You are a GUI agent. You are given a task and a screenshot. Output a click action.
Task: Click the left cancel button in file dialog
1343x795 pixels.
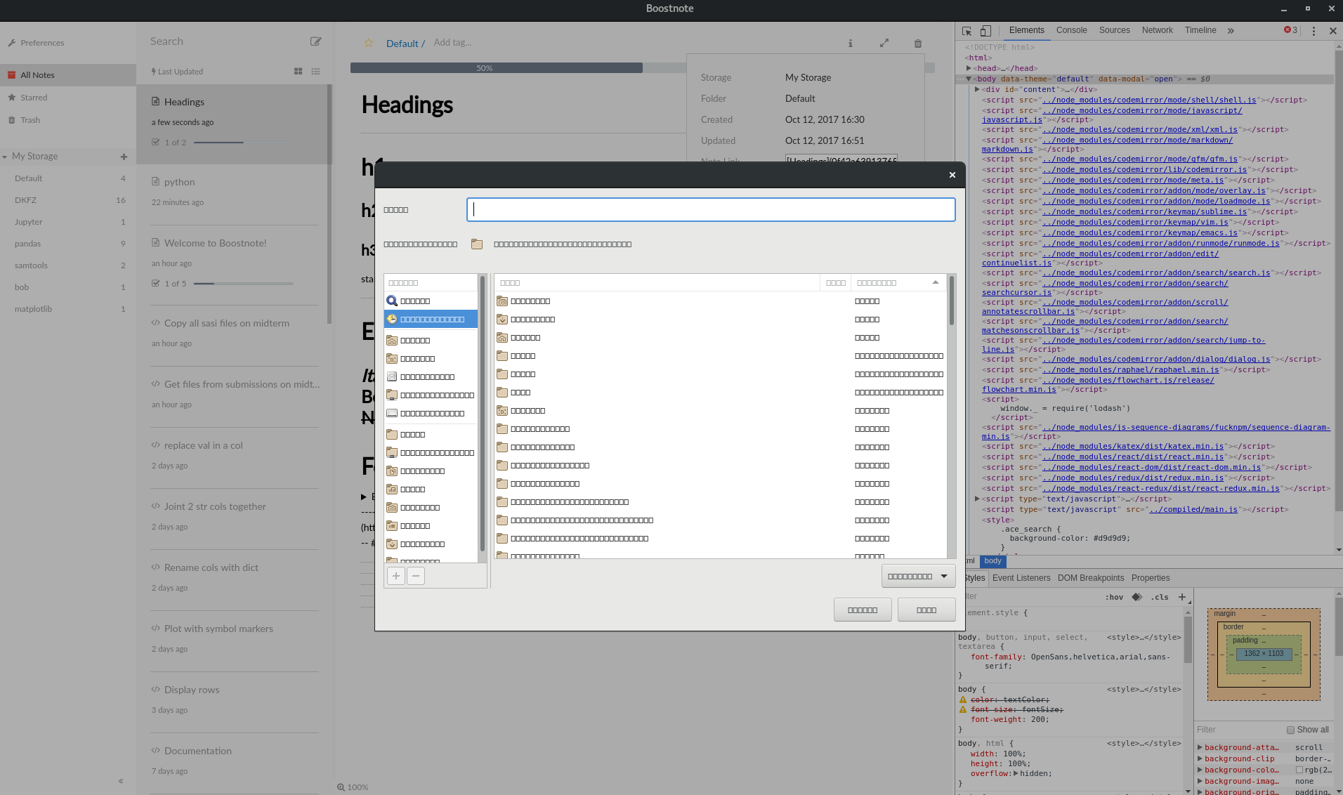point(863,610)
